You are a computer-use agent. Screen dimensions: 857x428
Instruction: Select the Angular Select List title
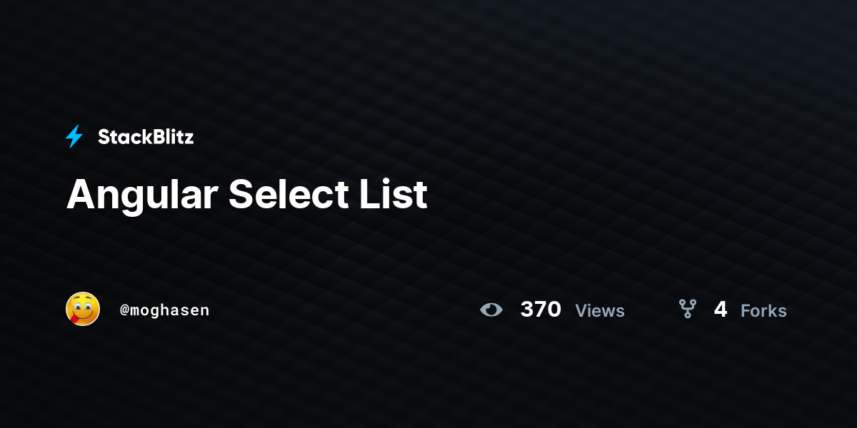pos(247,194)
